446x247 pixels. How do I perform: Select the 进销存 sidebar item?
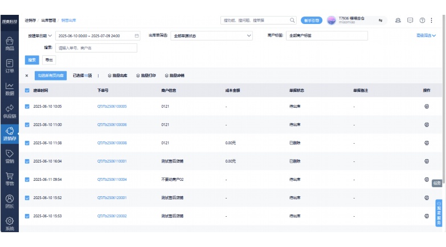tap(9, 134)
